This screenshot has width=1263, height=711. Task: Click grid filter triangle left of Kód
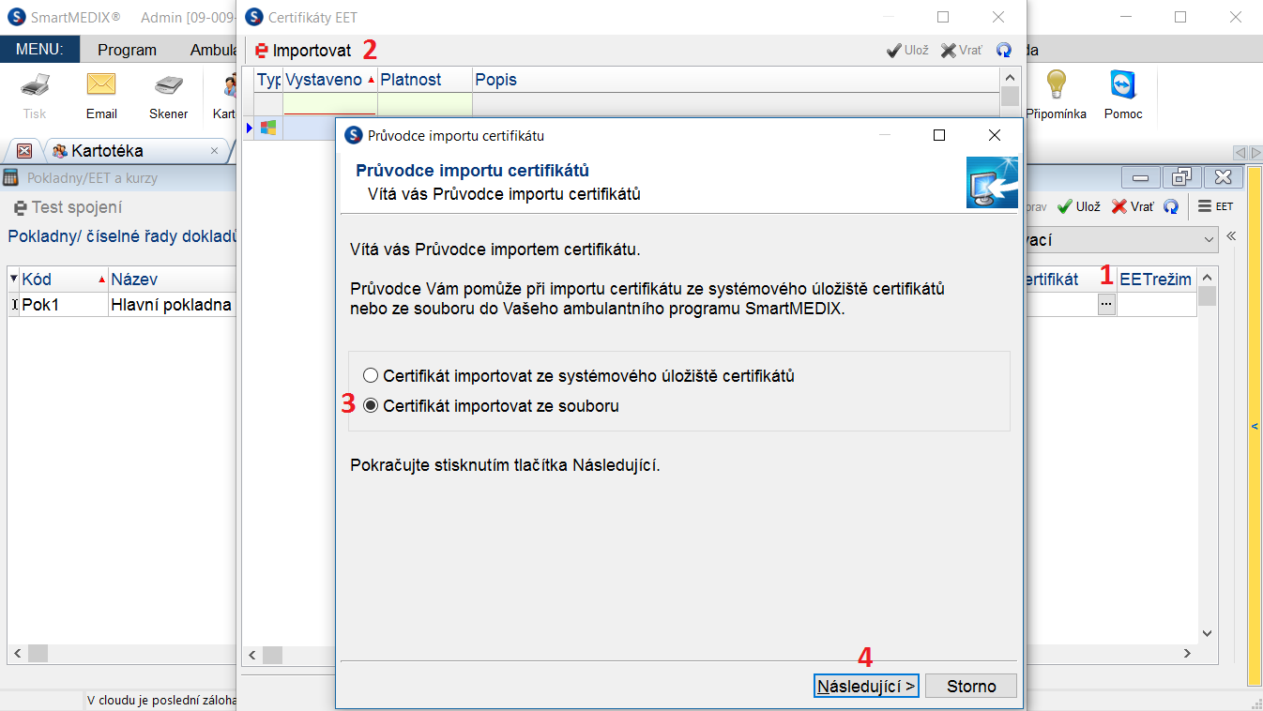pyautogui.click(x=13, y=279)
